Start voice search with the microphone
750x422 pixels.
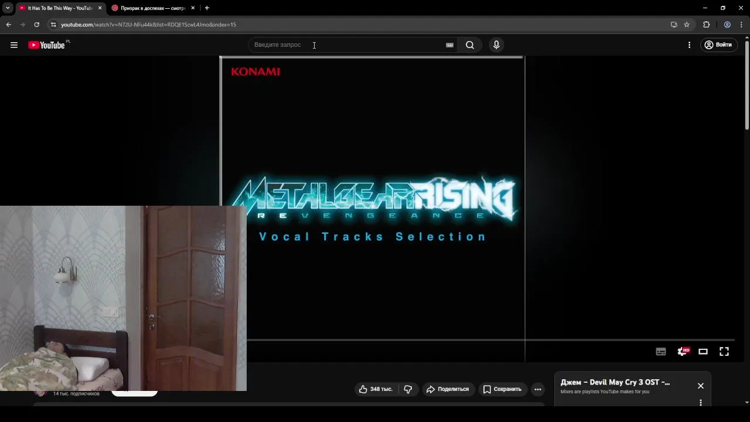pos(496,45)
